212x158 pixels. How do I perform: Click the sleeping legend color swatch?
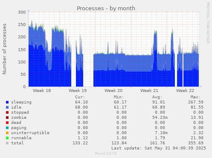pyautogui.click(x=7, y=102)
